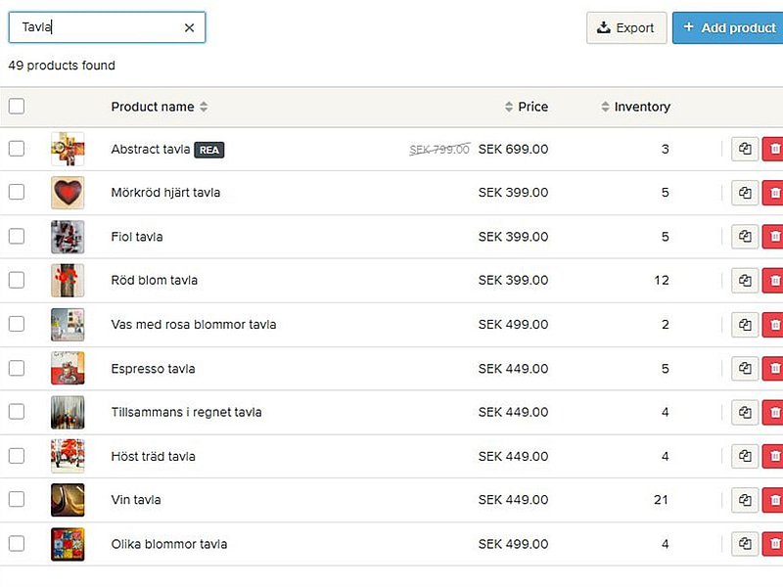The height and width of the screenshot is (587, 783).
Task: Click the trash icon for Röd blom tavla
Action: click(774, 281)
